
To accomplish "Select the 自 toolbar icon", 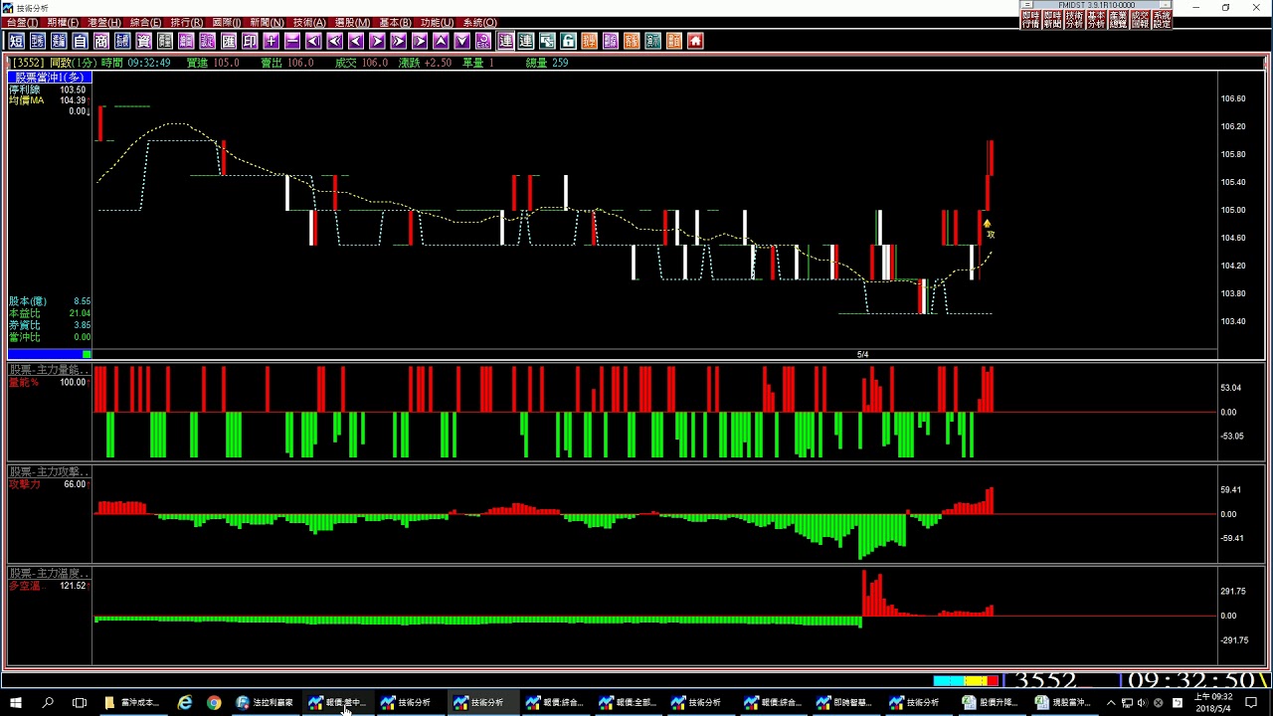I will coord(81,41).
